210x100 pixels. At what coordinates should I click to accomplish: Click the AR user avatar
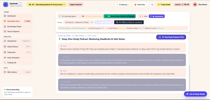pyautogui.click(x=195, y=4)
